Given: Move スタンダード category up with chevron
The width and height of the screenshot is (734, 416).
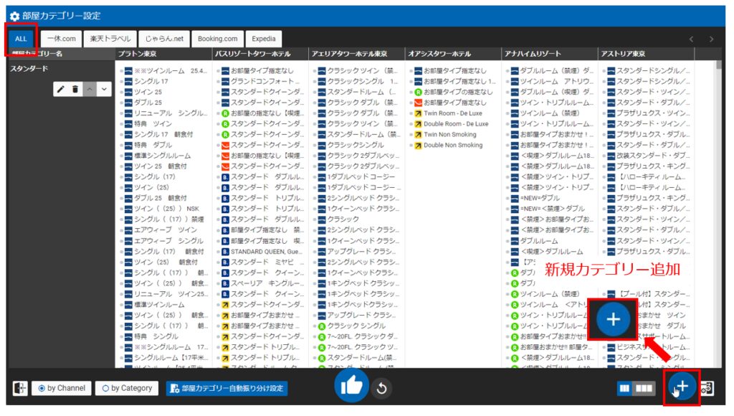Looking at the screenshot, I should pyautogui.click(x=90, y=89).
